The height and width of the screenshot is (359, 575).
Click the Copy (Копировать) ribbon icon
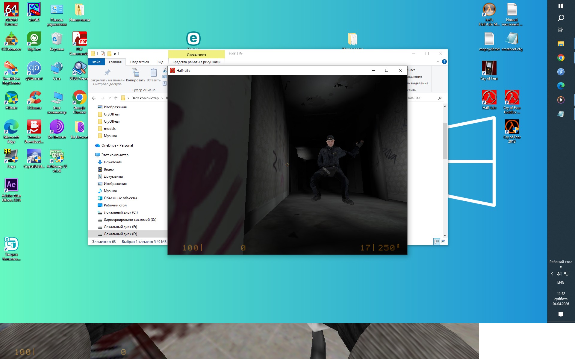tap(135, 73)
